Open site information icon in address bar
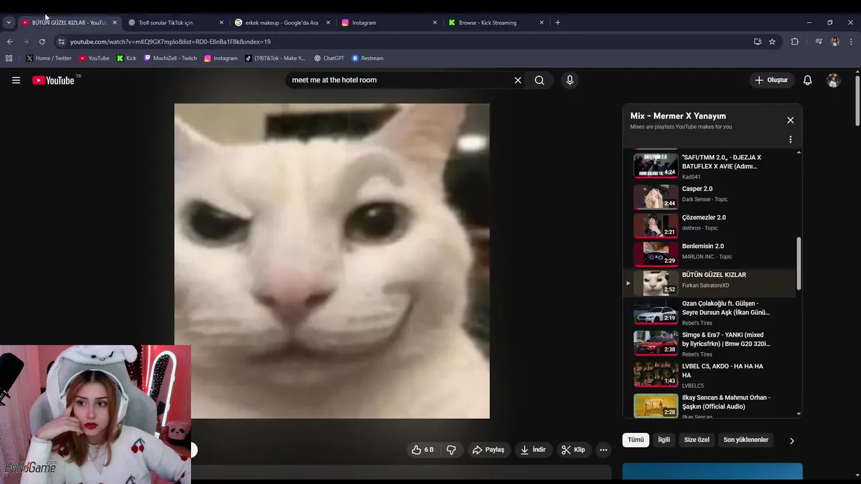 click(x=61, y=42)
